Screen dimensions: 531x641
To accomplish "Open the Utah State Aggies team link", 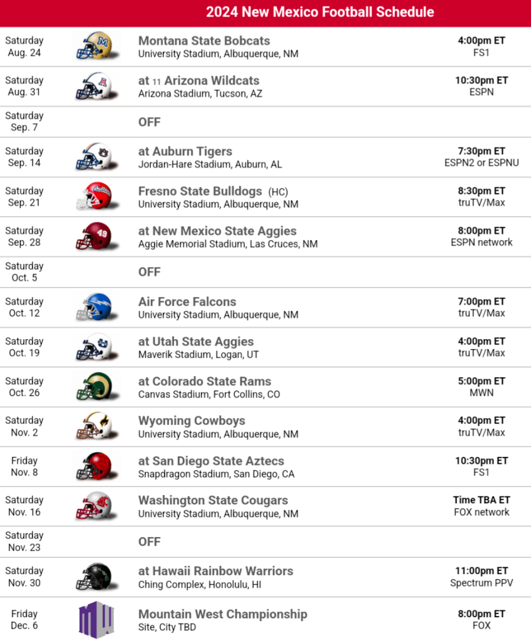I will 196,341.
